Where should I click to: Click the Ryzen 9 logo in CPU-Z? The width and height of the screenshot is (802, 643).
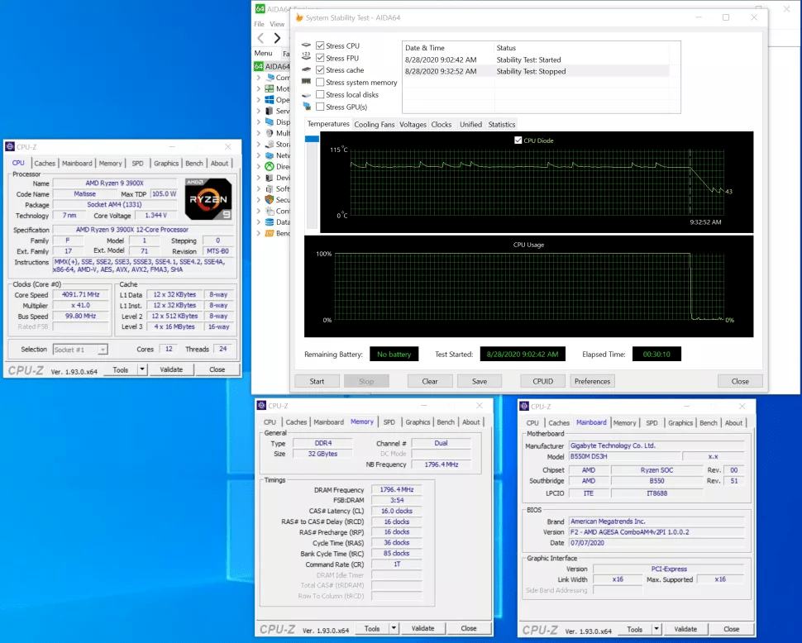click(x=208, y=198)
